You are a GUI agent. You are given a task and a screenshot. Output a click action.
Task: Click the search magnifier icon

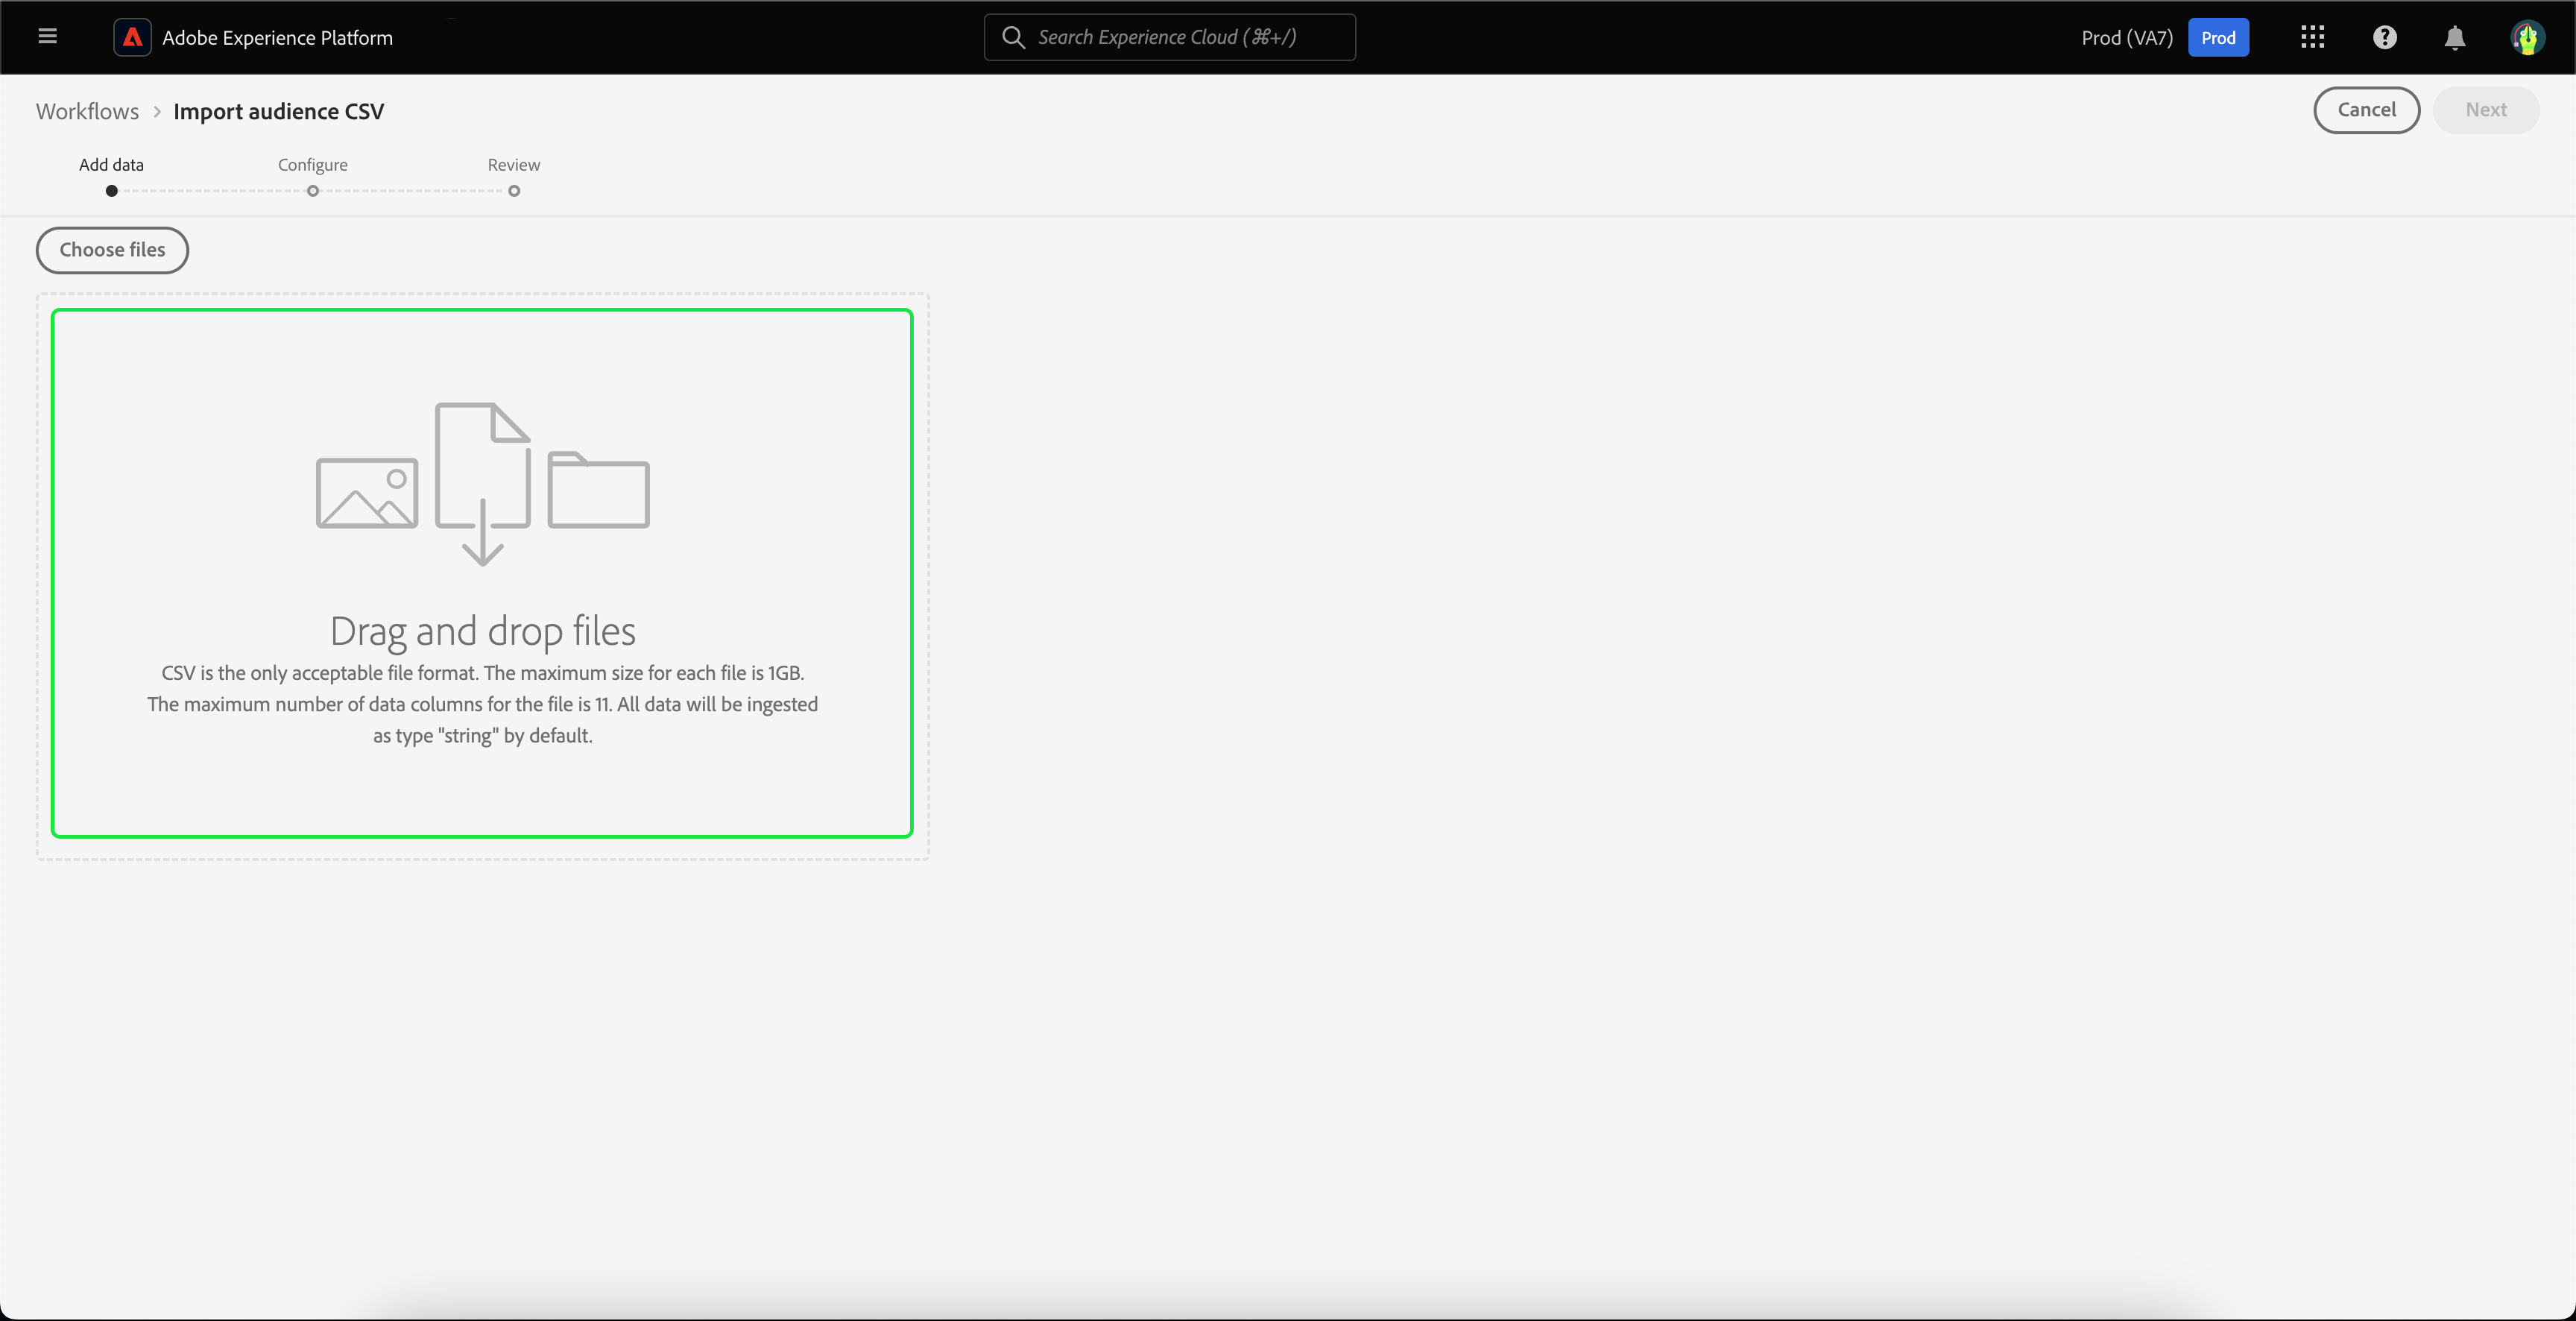(x=1013, y=37)
